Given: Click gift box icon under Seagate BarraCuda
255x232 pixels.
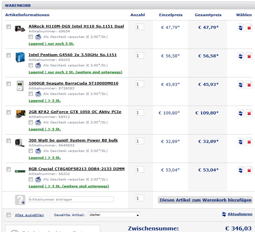Looking at the screenshot, I should (38, 94).
